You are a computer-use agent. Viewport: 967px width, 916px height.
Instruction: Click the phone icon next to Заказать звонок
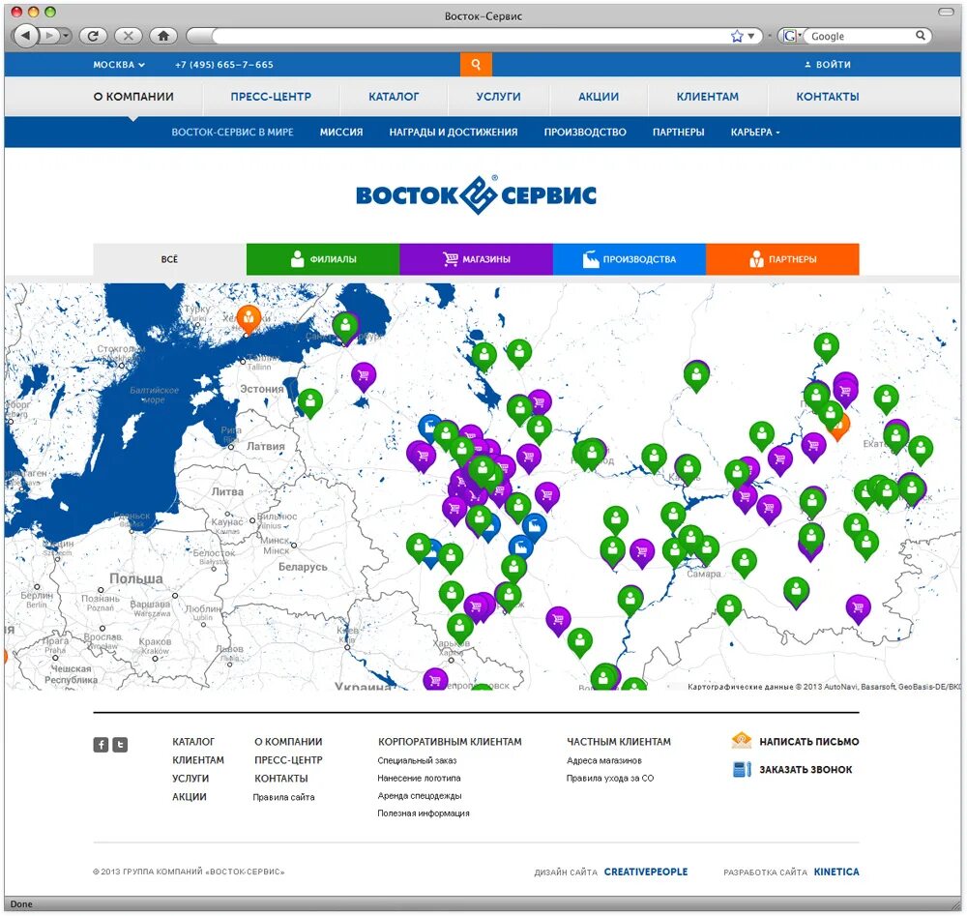742,769
